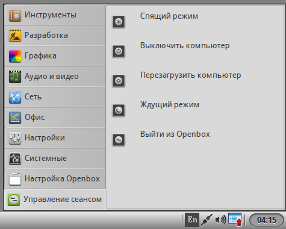The height and width of the screenshot is (229, 286).
Task: Click the window list tray icon with red arrow
Action: (x=235, y=219)
